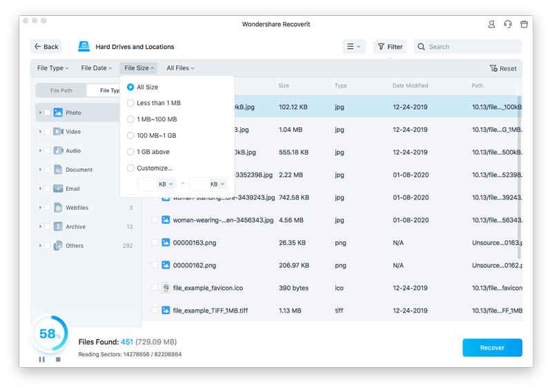The width and height of the screenshot is (552, 390).
Task: Open the All Files filter dropdown
Action: (x=180, y=68)
